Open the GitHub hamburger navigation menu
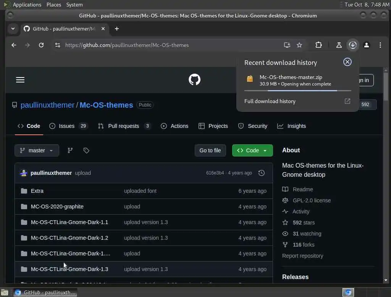The image size is (391, 297). [20, 80]
